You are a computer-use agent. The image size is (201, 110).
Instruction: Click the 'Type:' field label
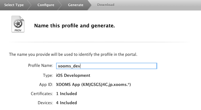(x=48, y=75)
